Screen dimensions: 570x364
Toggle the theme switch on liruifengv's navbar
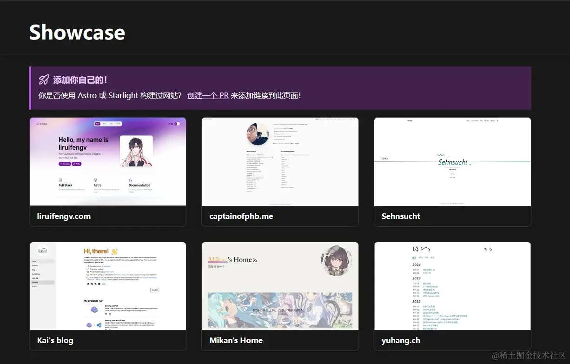click(x=177, y=123)
